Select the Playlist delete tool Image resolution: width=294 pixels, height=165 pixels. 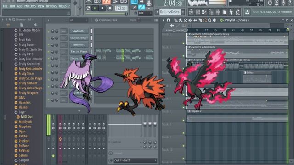point(186,20)
